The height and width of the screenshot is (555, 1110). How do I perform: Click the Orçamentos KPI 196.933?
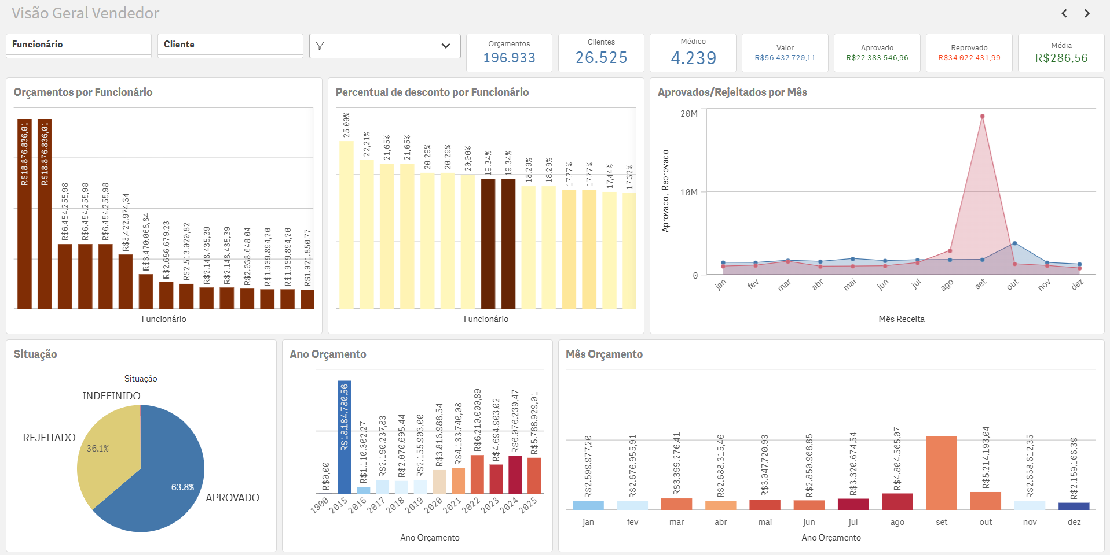[509, 58]
